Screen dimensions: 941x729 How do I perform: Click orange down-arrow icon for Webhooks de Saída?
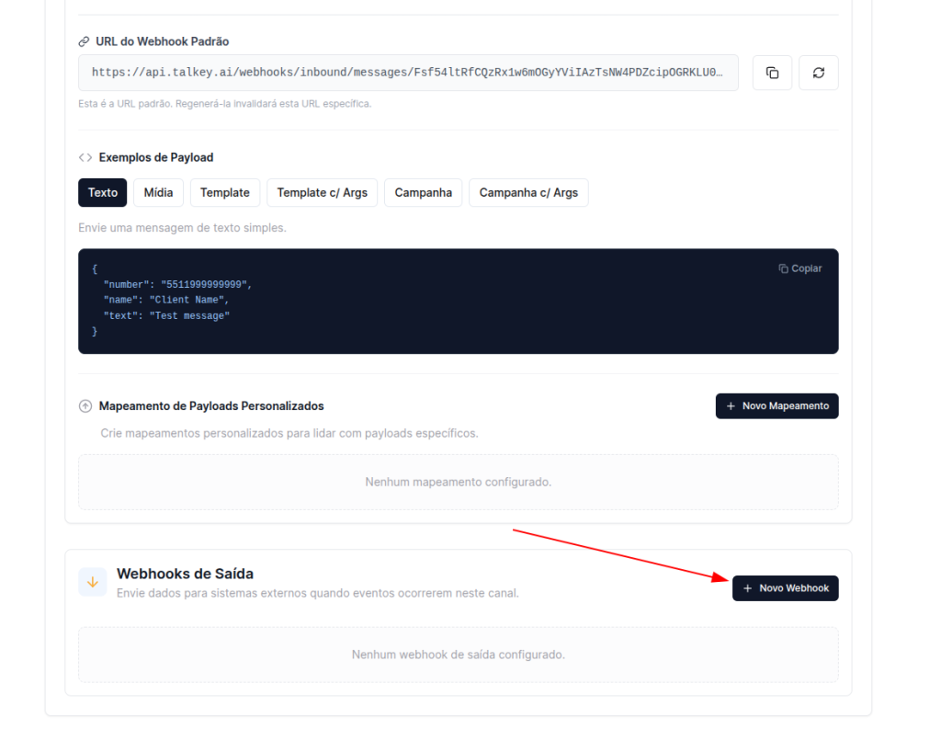coord(92,582)
